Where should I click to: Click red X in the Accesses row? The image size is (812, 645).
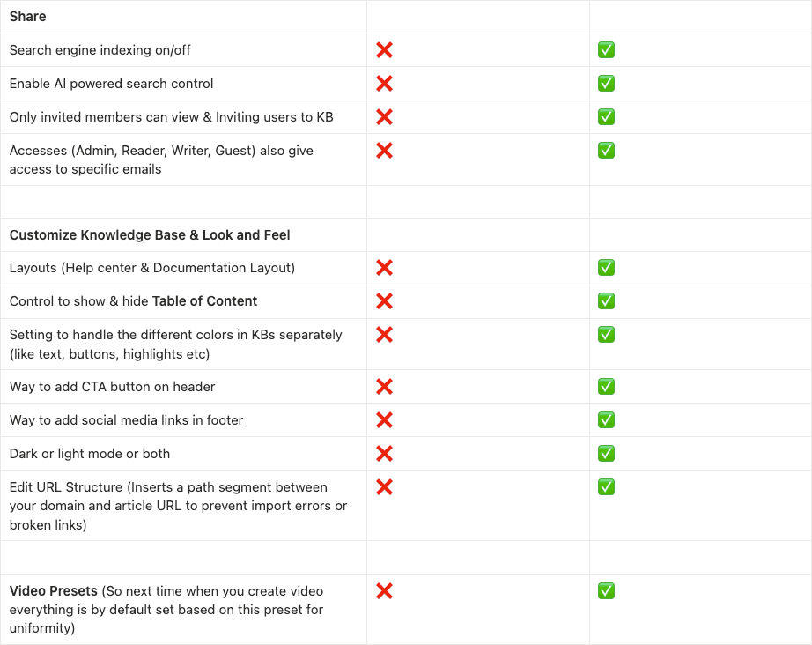(x=384, y=151)
